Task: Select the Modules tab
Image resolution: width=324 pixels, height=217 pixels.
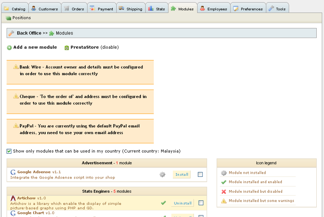Action: (183, 8)
